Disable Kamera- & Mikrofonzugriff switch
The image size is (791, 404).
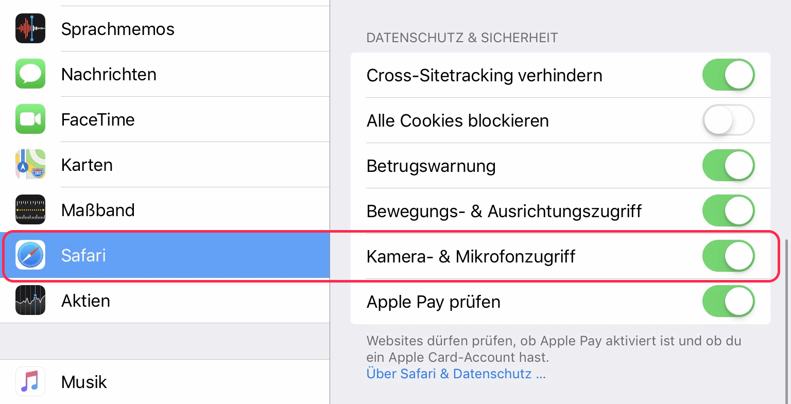(728, 256)
